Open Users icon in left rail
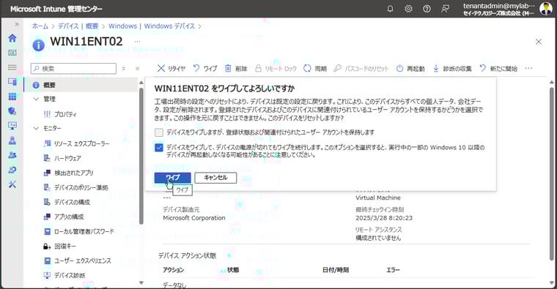 pyautogui.click(x=12, y=140)
